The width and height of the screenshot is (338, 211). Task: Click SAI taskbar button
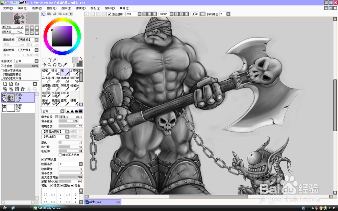pyautogui.click(x=50, y=208)
